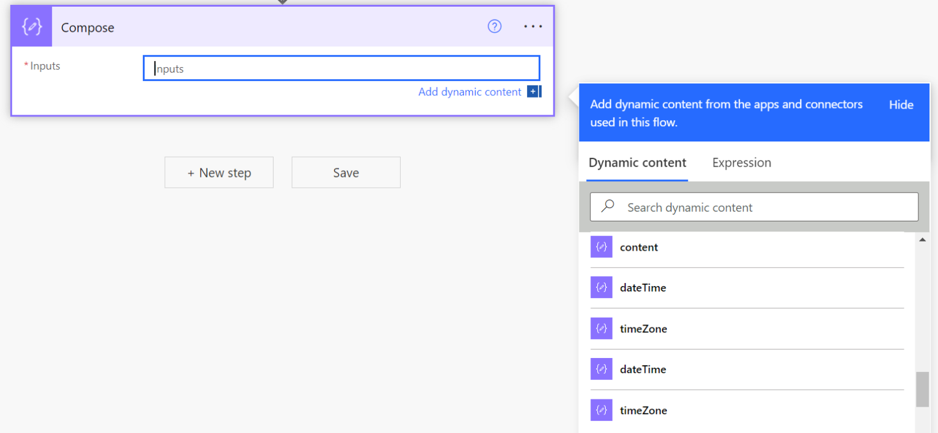This screenshot has height=433, width=938.
Task: Click the plus icon next to Add dynamic content
Action: (534, 91)
